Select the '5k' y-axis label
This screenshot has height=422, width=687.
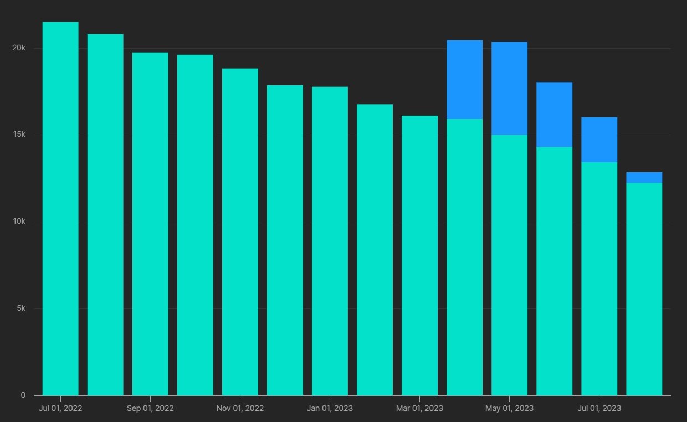(x=21, y=308)
